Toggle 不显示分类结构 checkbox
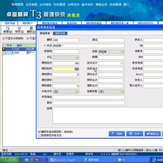163x163 pixels. tap(4, 38)
